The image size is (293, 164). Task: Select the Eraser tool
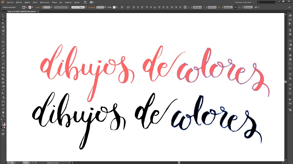point(3,57)
